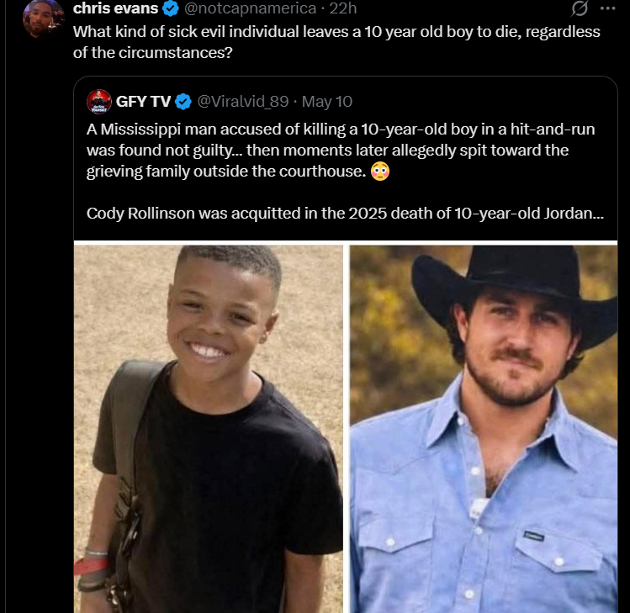Image resolution: width=630 pixels, height=613 pixels.
Task: Open the 22h timestamp link
Action: pyautogui.click(x=342, y=8)
